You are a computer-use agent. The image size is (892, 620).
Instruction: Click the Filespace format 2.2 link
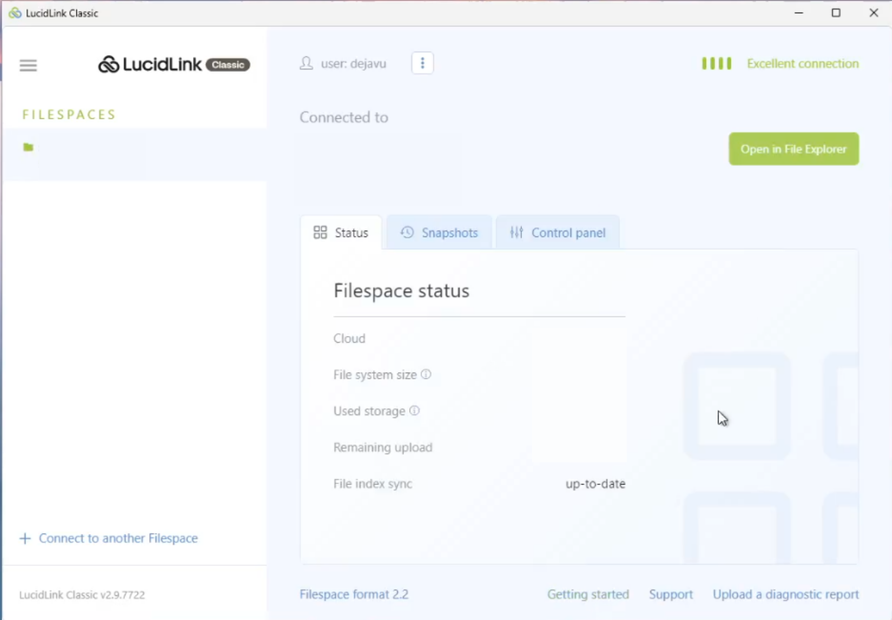354,594
